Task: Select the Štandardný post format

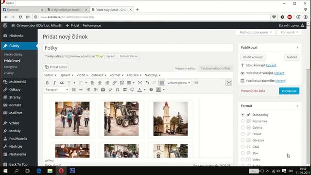Action: pos(242,115)
